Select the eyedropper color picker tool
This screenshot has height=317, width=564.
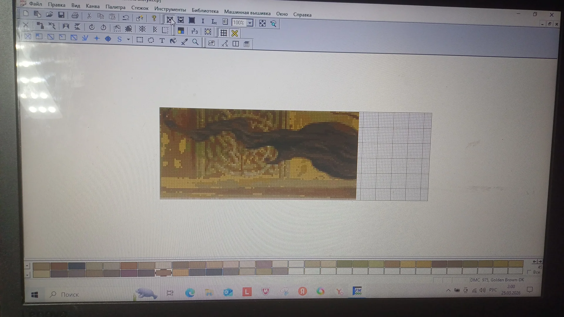pyautogui.click(x=184, y=42)
